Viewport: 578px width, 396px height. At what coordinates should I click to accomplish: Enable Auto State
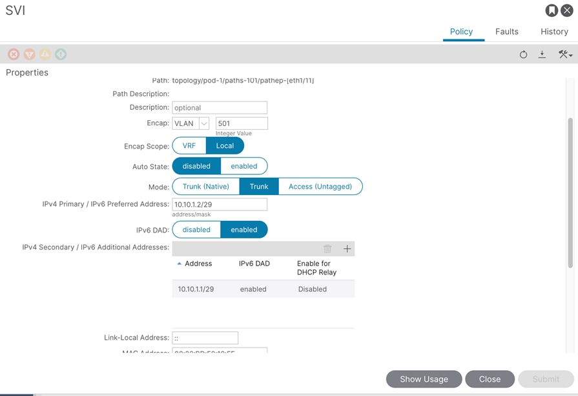coord(244,165)
